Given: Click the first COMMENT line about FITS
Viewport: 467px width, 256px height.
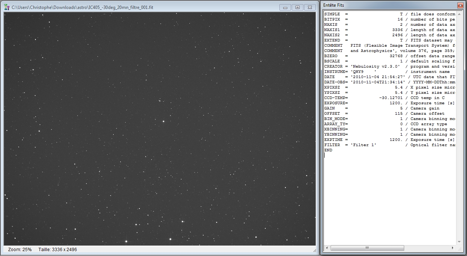Looking at the screenshot, I should coord(390,46).
